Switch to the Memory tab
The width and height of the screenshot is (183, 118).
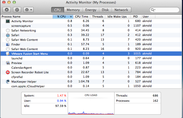click(73, 10)
